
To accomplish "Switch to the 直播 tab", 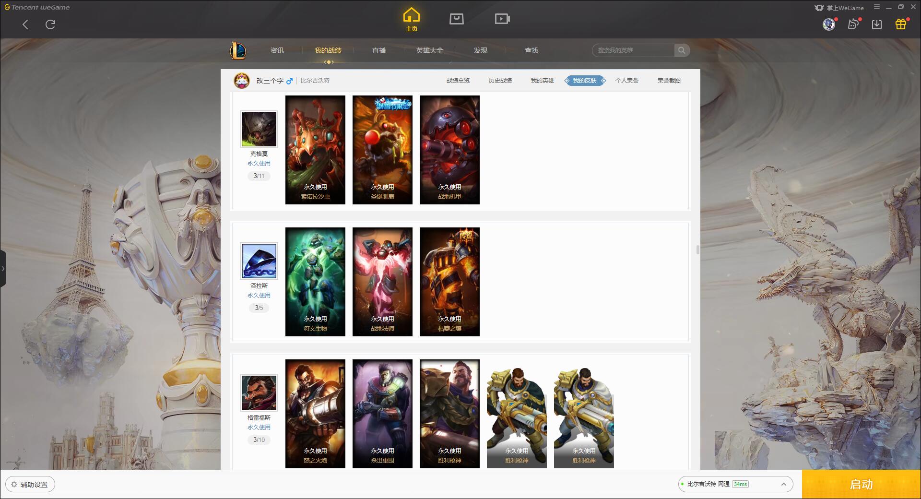I will click(x=379, y=50).
